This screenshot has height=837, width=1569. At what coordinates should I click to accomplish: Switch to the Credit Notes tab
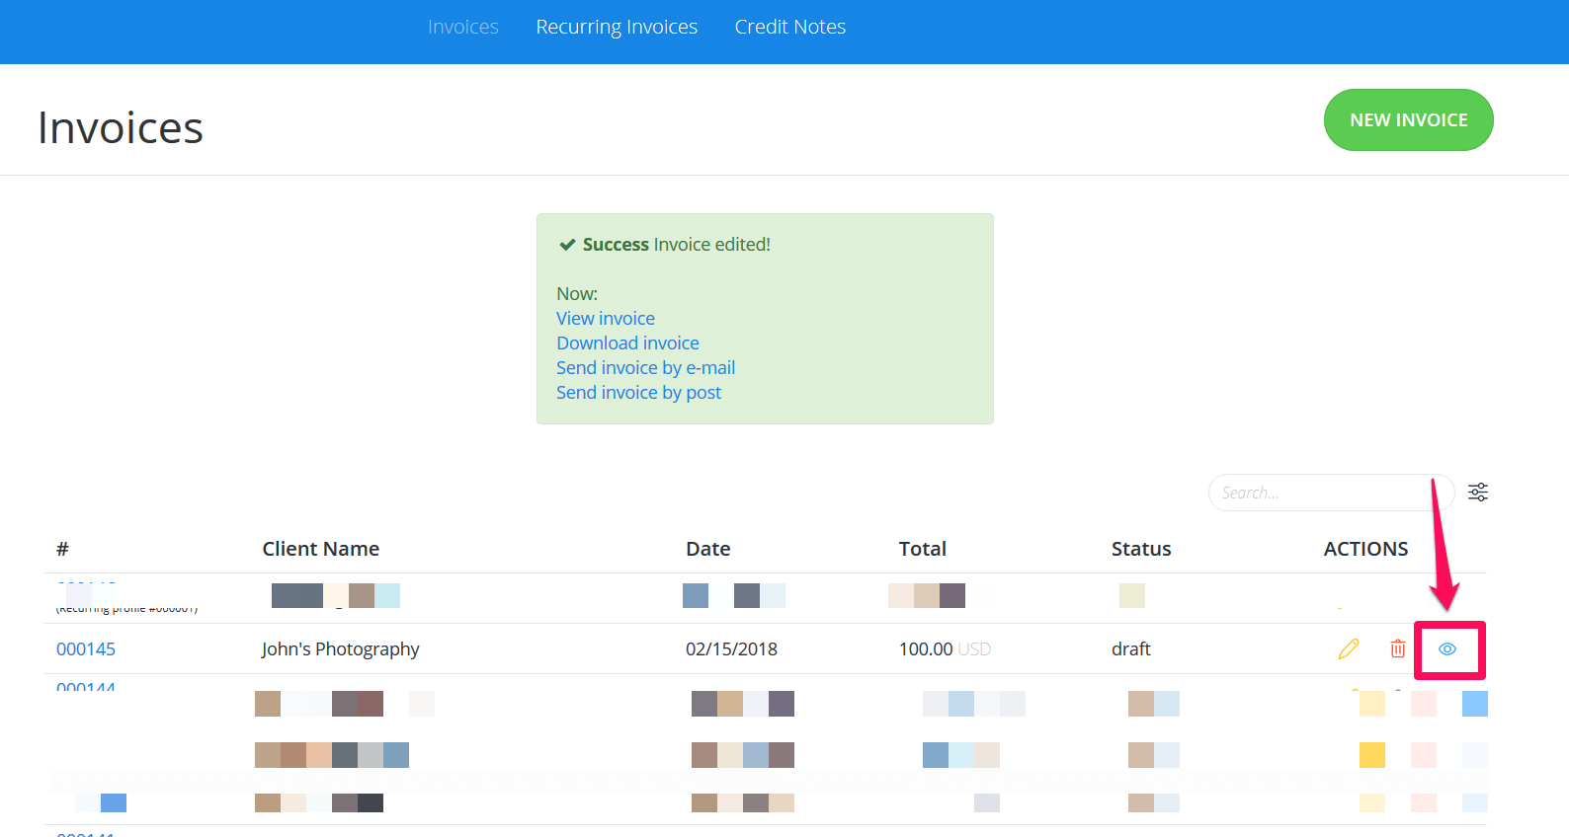[x=790, y=27]
